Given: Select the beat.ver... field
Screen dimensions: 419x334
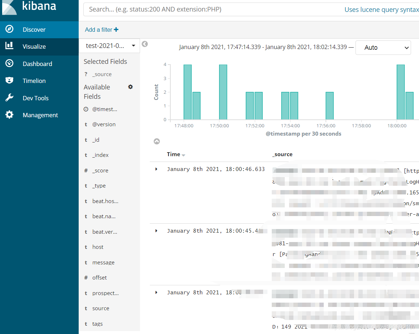Looking at the screenshot, I should click(105, 232).
